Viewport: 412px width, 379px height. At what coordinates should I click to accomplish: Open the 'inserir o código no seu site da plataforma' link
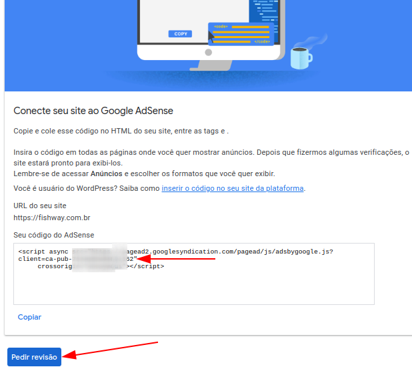[x=233, y=188]
